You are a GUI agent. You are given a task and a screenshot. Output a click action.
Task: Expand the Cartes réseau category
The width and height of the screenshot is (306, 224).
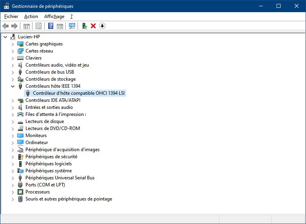click(x=13, y=51)
